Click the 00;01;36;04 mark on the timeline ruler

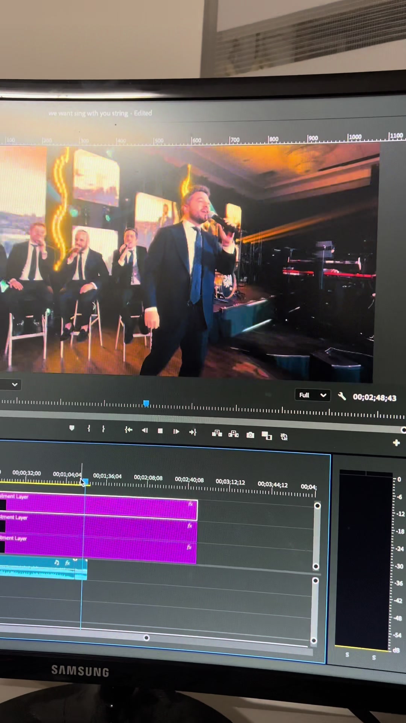point(107,476)
